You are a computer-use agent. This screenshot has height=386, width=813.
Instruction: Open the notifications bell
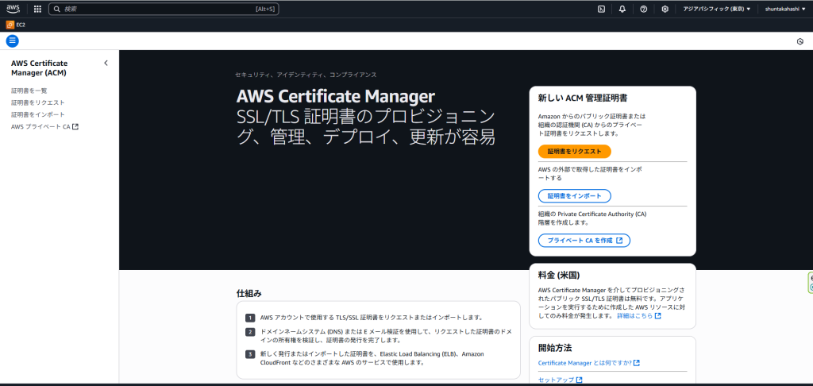tap(622, 9)
